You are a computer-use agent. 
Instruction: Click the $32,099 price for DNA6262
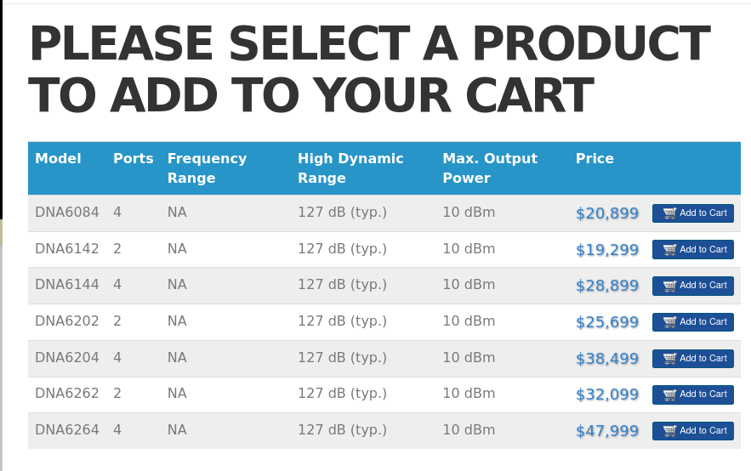point(606,394)
